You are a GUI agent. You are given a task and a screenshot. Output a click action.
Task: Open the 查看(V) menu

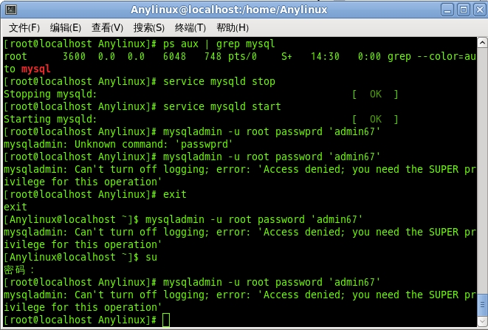pyautogui.click(x=107, y=28)
